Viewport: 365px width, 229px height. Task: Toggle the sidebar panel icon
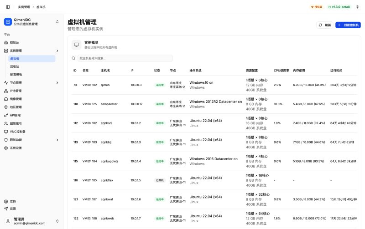[x=8, y=7]
